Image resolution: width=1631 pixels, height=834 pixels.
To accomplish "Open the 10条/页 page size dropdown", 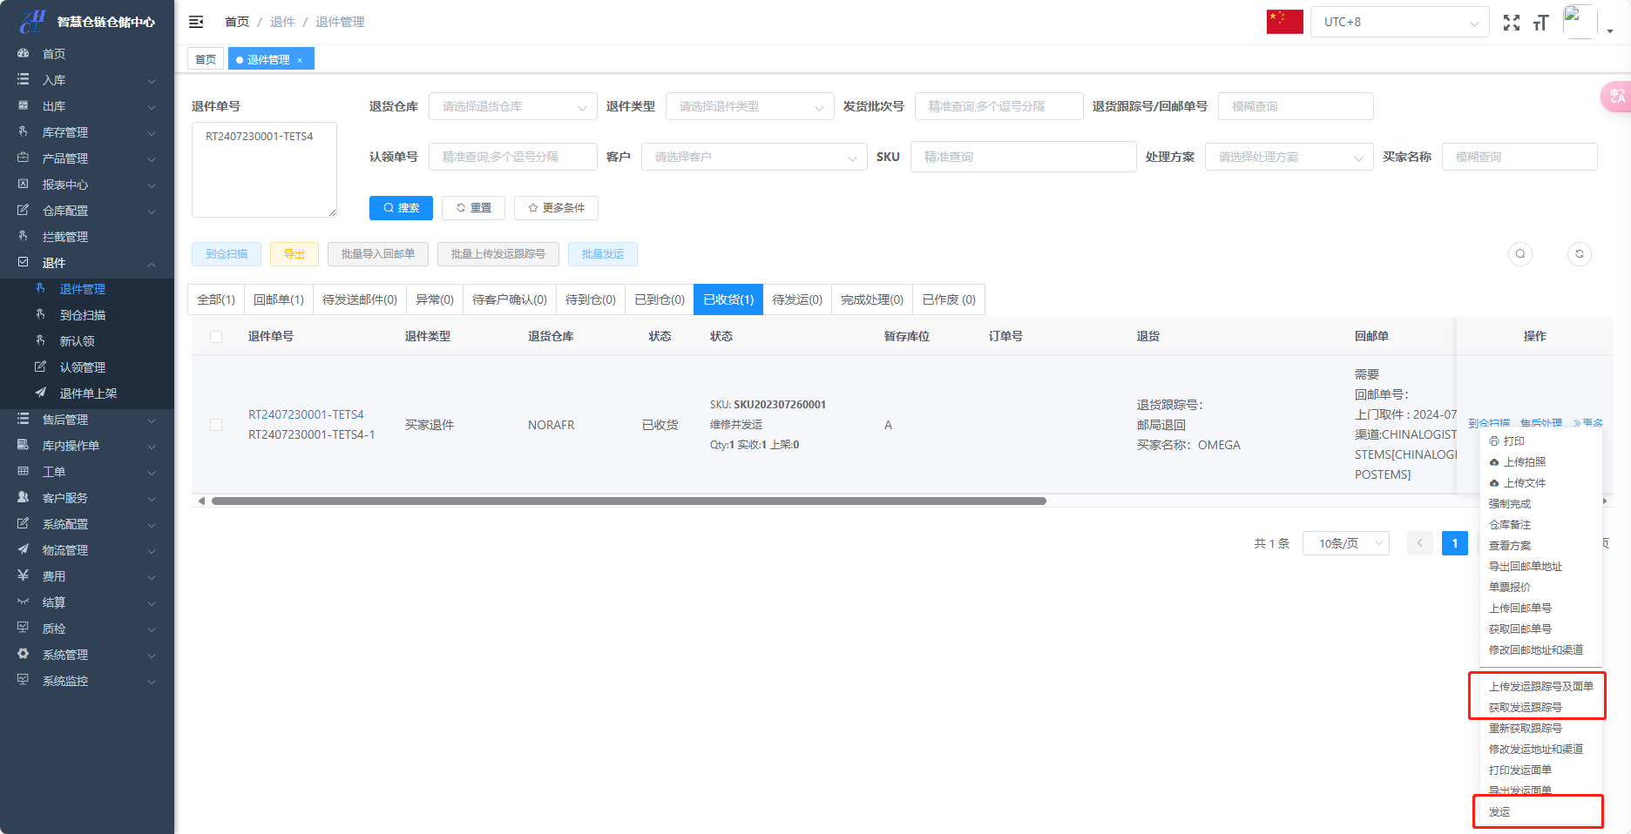I will pos(1345,543).
